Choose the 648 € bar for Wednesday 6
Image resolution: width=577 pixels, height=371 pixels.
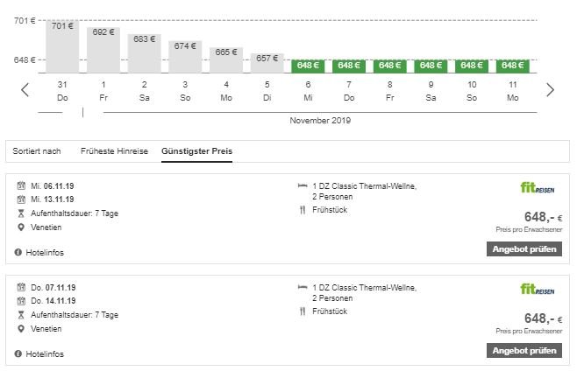coord(307,66)
